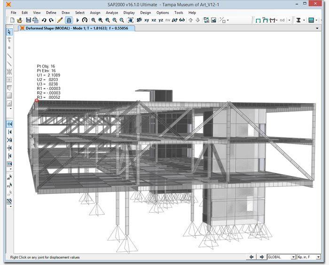The image size is (329, 265).
Task: Click the 3-d view toolbar icon
Action: (139, 20)
